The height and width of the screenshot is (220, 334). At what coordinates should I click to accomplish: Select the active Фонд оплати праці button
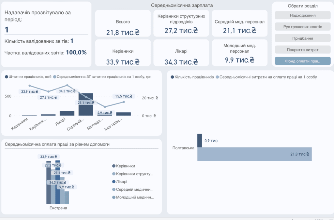coord(302,61)
